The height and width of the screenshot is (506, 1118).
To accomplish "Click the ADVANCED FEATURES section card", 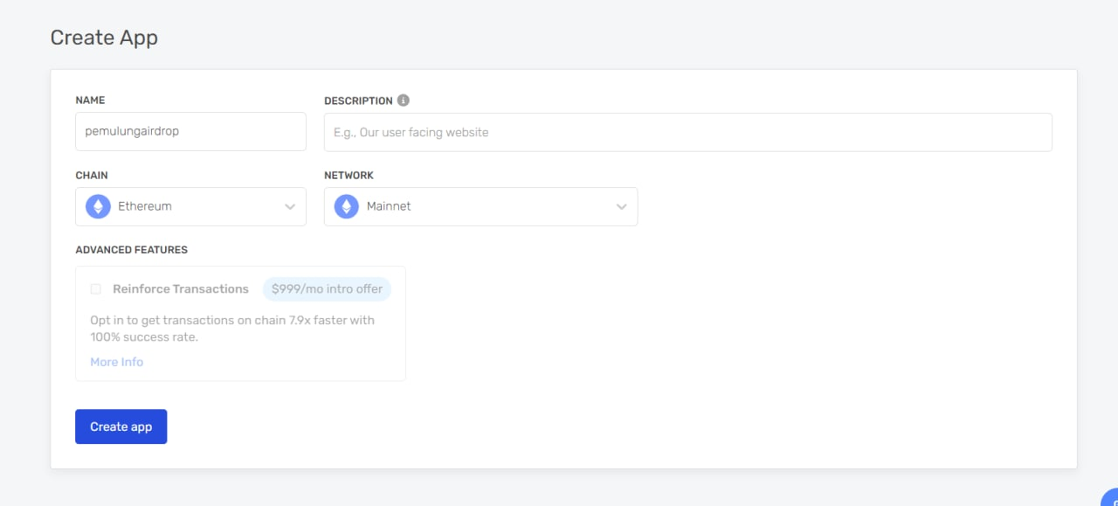I will [240, 323].
